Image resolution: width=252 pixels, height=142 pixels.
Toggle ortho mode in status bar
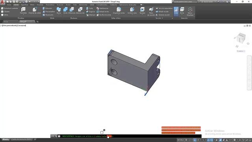(x=195, y=140)
